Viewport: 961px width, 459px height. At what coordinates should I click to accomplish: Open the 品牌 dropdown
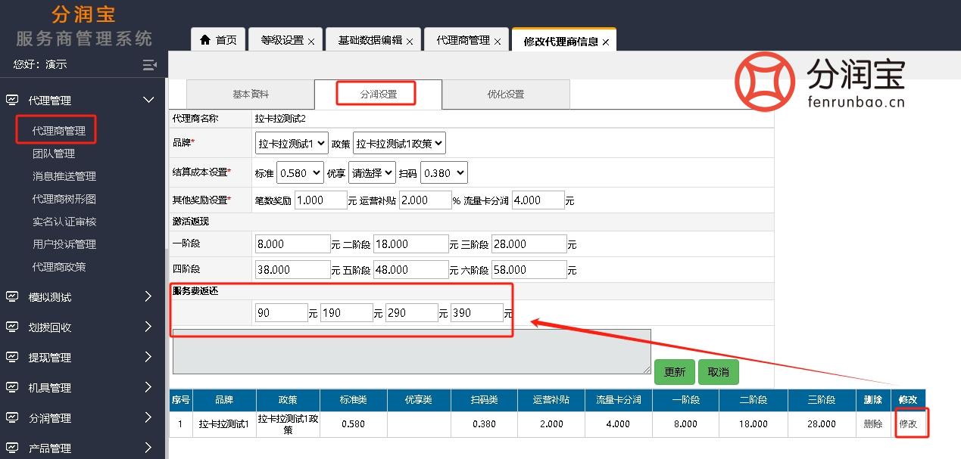pos(292,143)
